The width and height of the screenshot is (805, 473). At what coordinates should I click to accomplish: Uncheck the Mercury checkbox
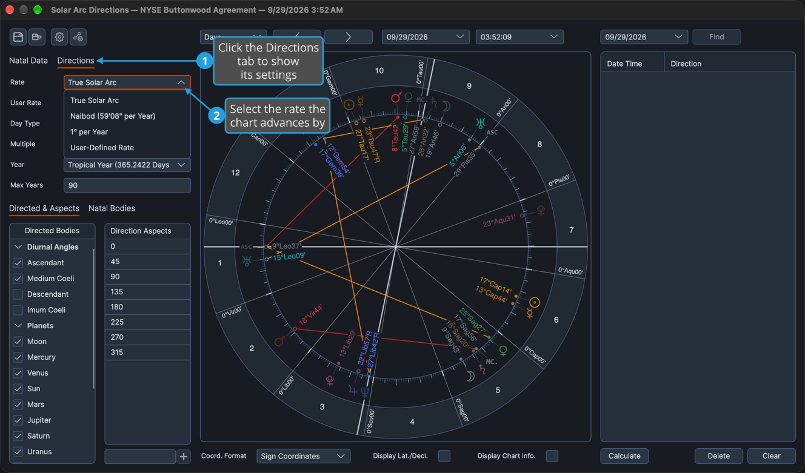click(x=18, y=357)
